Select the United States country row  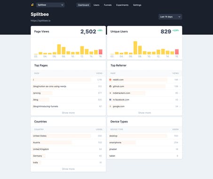pyautogui.click(x=68, y=136)
